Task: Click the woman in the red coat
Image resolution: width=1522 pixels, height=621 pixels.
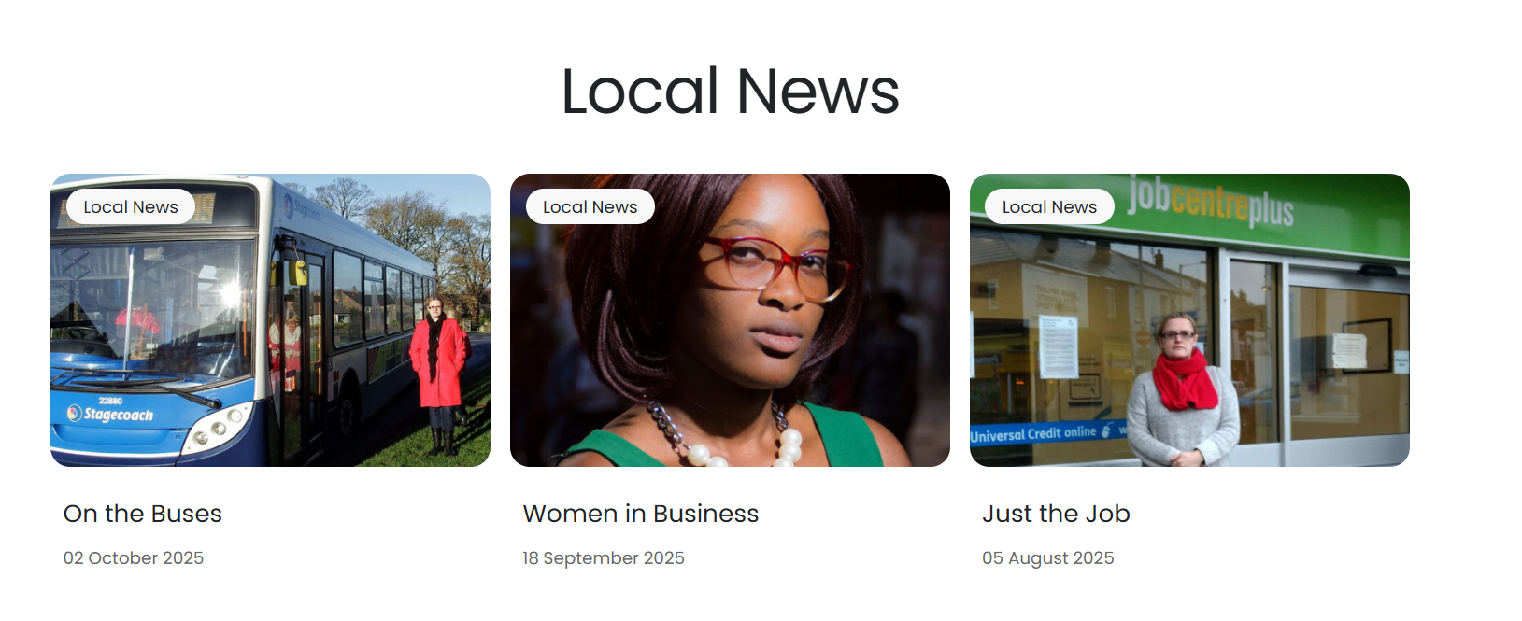Action: [438, 374]
